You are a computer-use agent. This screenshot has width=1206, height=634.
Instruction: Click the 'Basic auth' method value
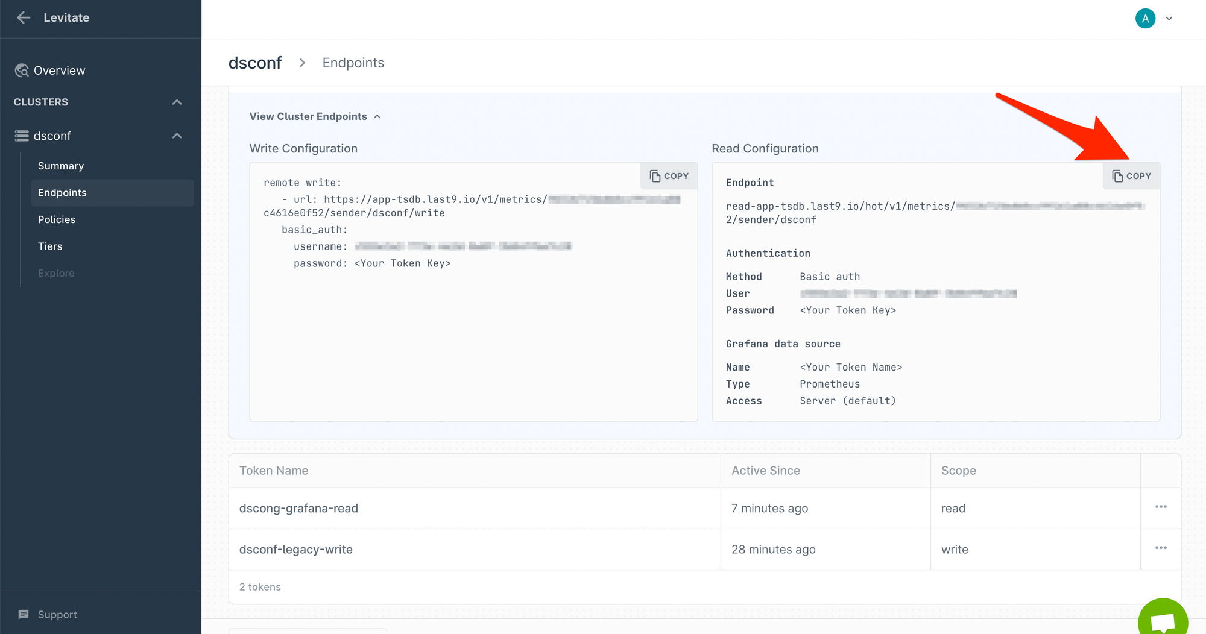(830, 277)
